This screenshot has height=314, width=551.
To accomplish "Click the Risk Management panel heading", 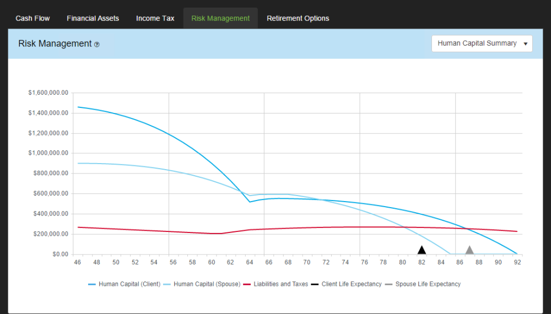I will tap(55, 44).
